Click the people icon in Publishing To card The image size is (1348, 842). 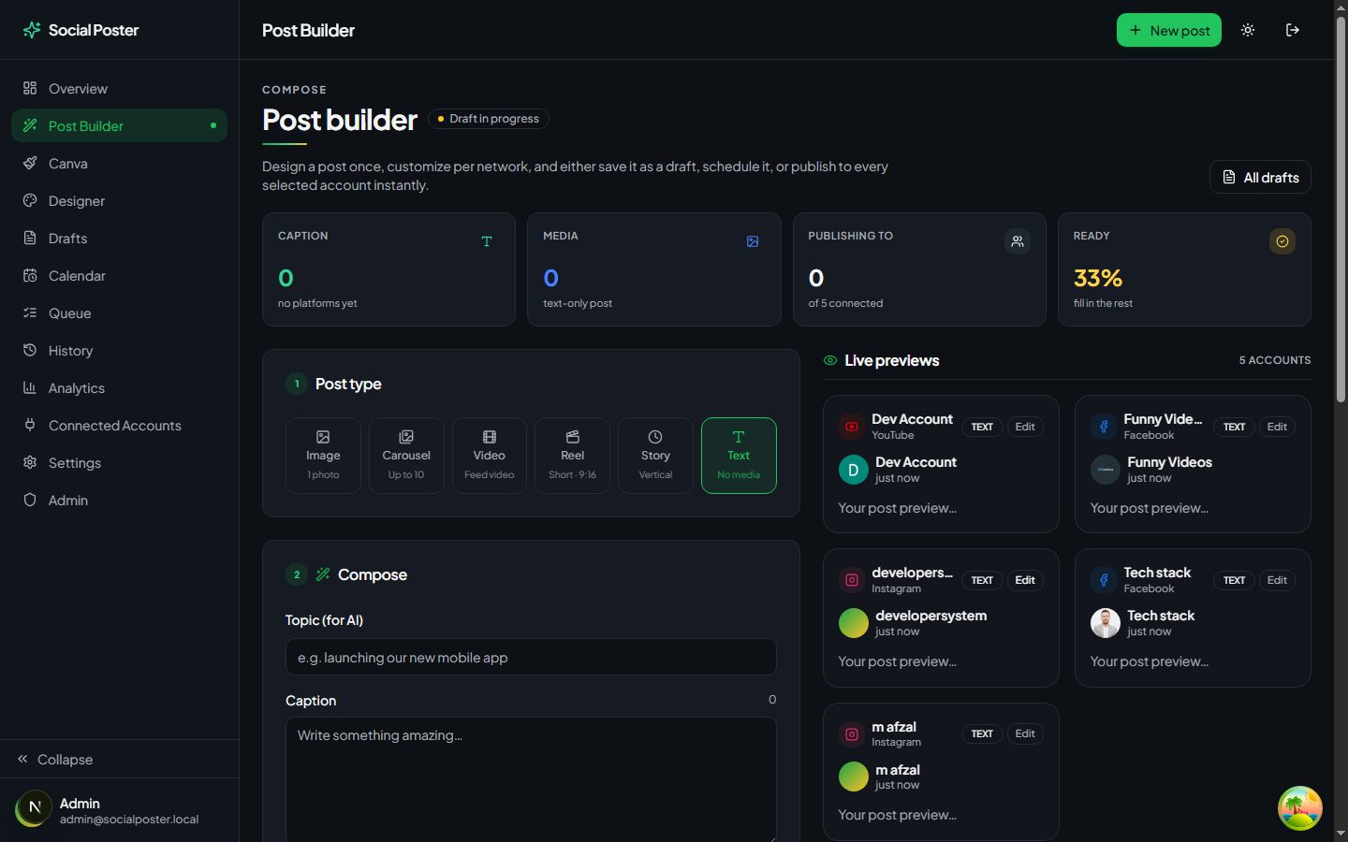click(x=1018, y=241)
